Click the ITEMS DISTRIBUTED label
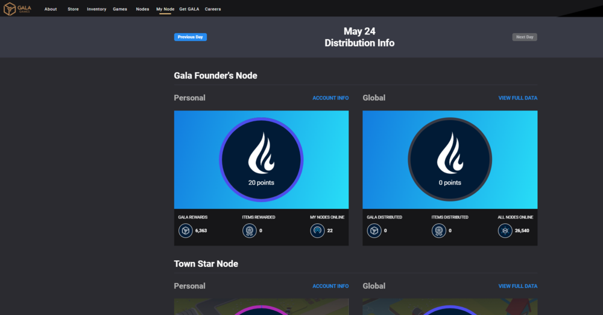Viewport: 603px width, 315px height. point(450,217)
